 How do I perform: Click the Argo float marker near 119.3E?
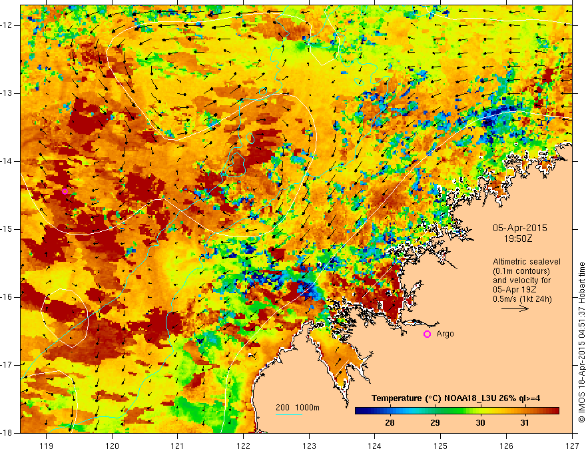pyautogui.click(x=65, y=191)
